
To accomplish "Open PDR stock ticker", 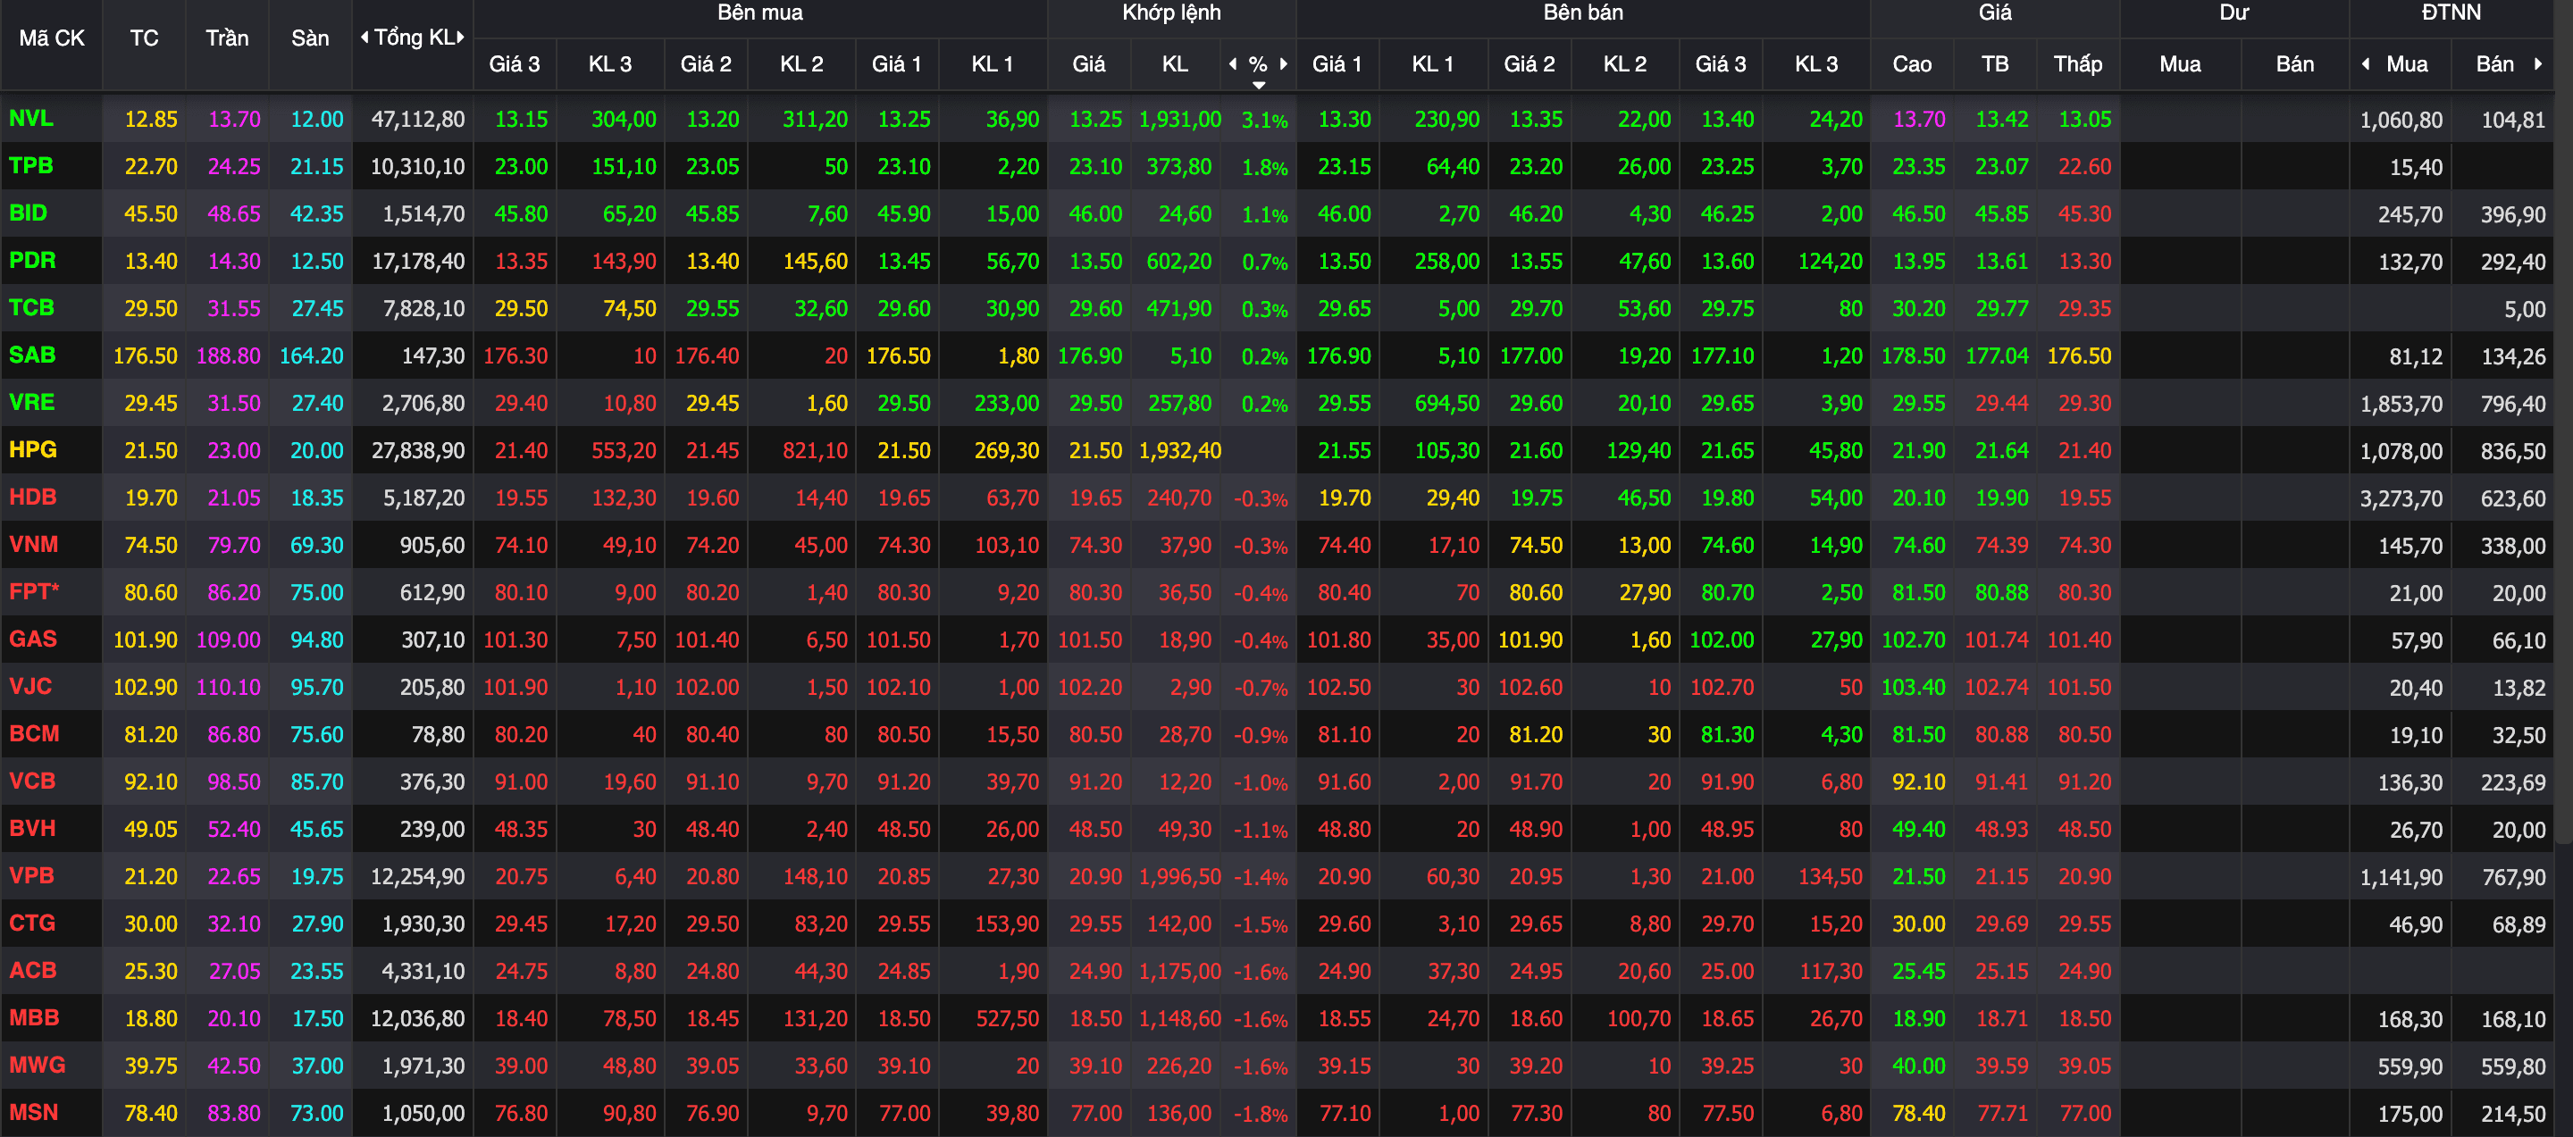I will click(32, 261).
